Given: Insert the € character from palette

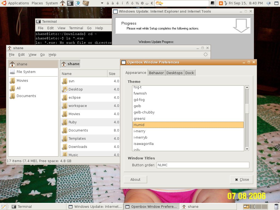Looking at the screenshot, I should [152, 3].
